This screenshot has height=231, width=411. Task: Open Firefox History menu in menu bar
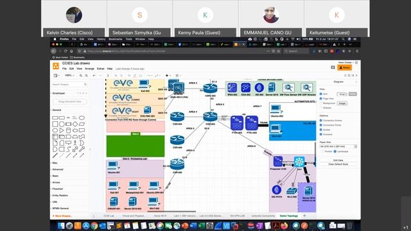(x=101, y=39)
